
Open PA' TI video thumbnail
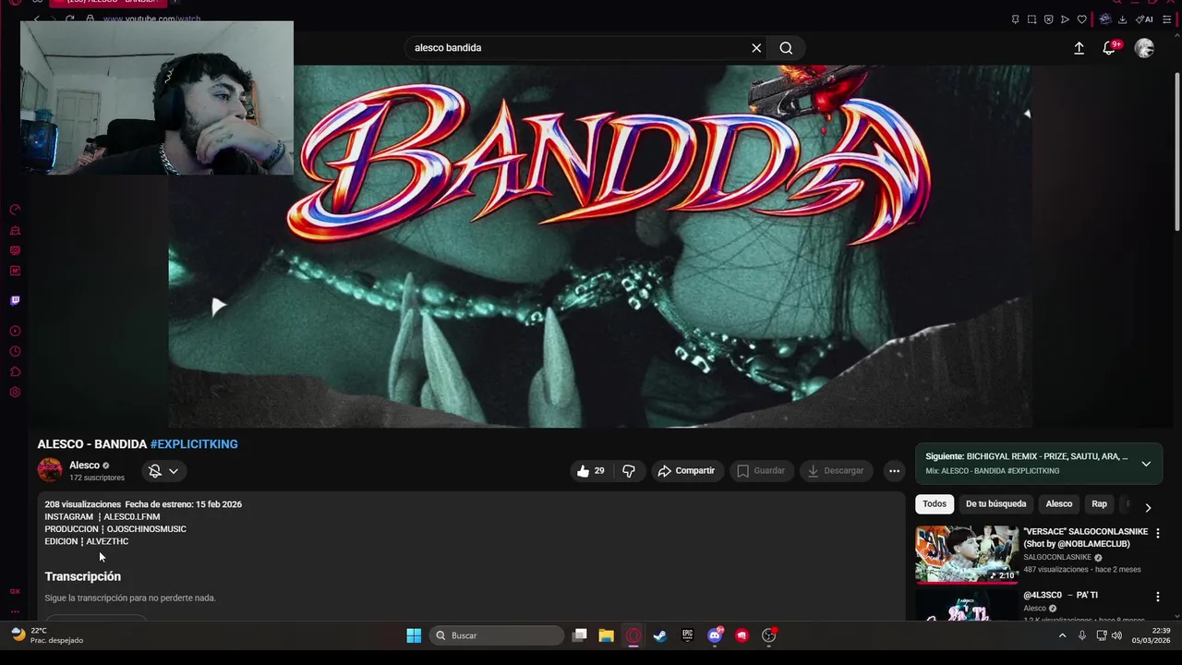coord(967,605)
